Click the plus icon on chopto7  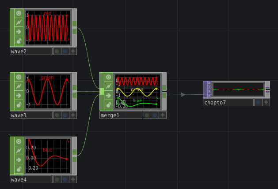[x=266, y=102]
